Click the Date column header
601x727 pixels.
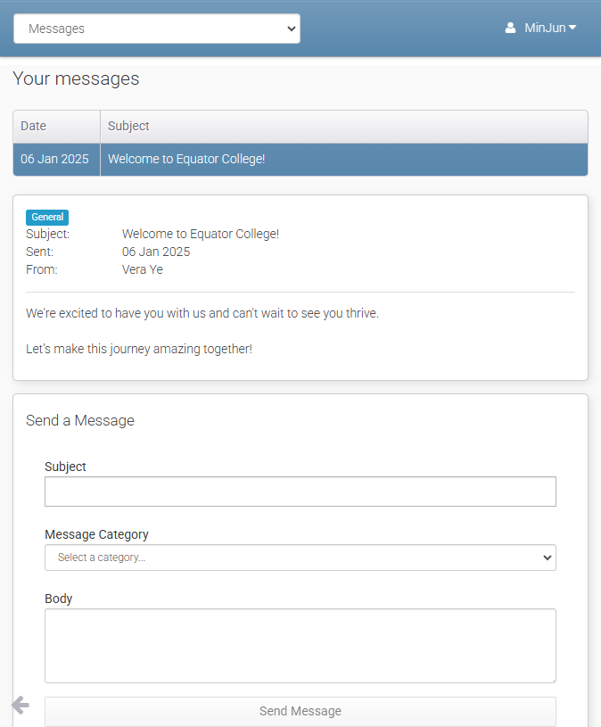pos(34,127)
